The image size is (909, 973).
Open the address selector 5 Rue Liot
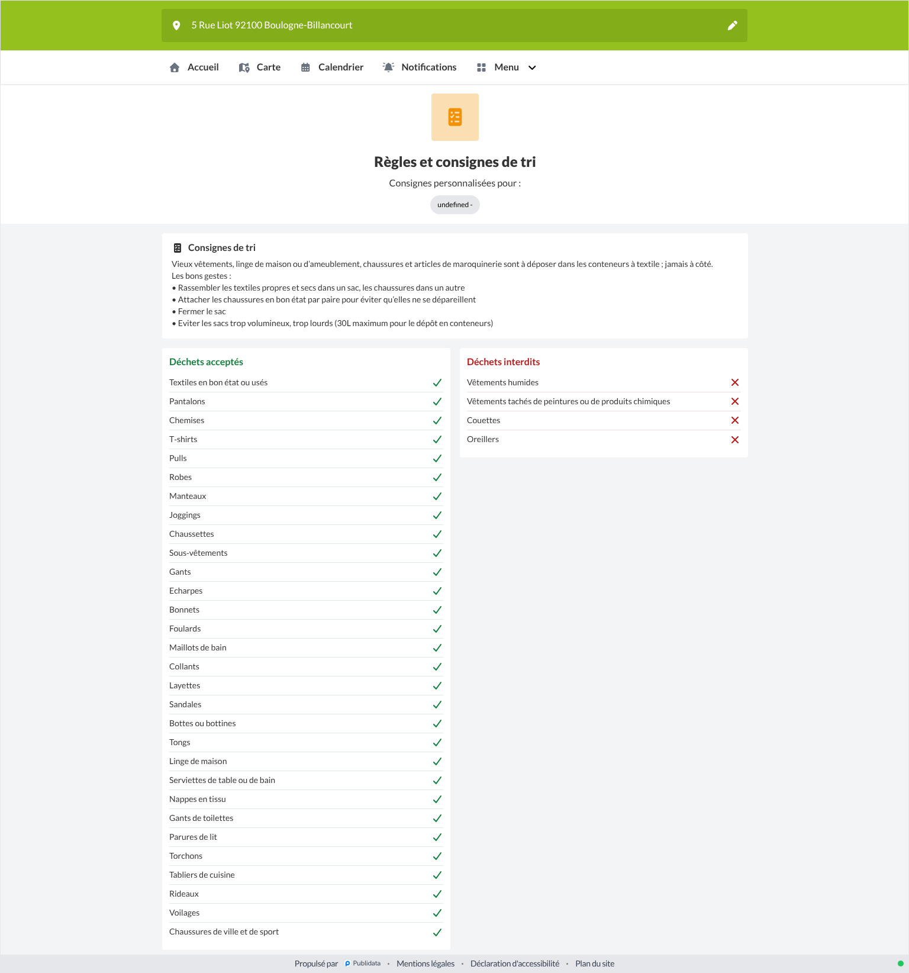(x=454, y=25)
